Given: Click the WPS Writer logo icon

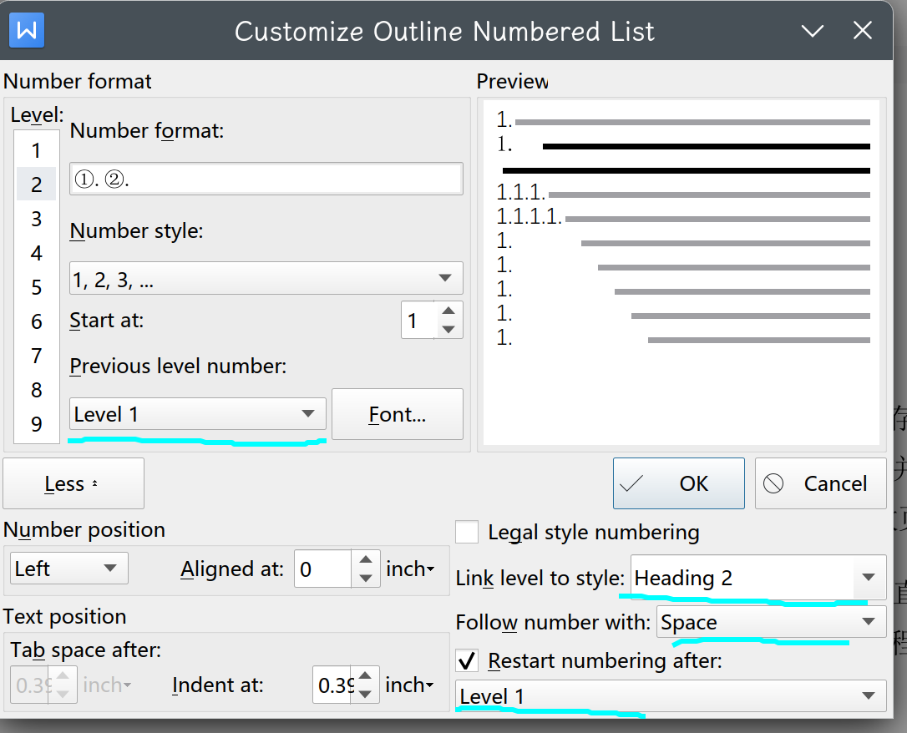Looking at the screenshot, I should [x=27, y=30].
